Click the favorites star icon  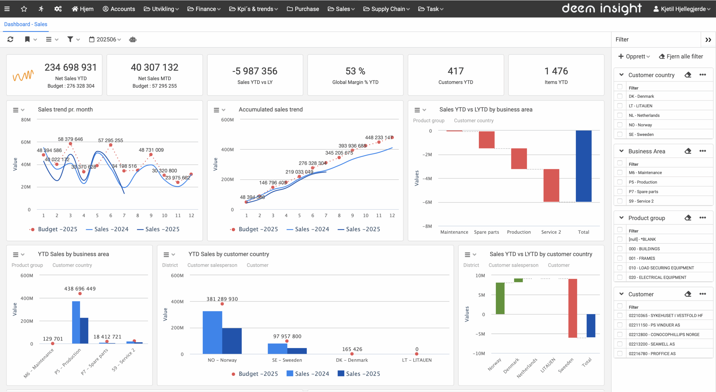tap(24, 9)
